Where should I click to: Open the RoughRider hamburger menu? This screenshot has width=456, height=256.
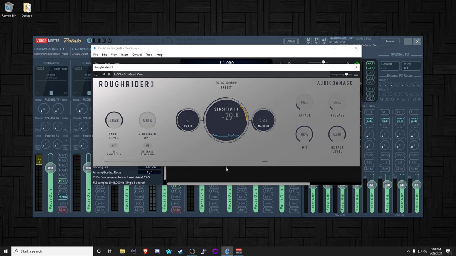356,74
